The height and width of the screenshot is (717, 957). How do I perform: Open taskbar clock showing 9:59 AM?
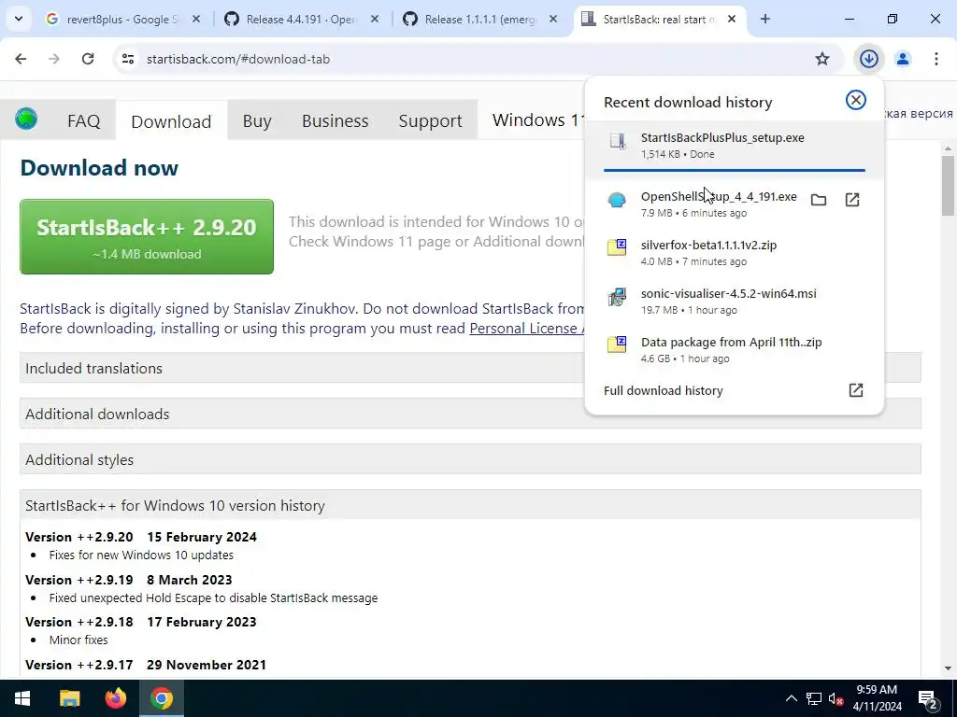click(x=877, y=698)
